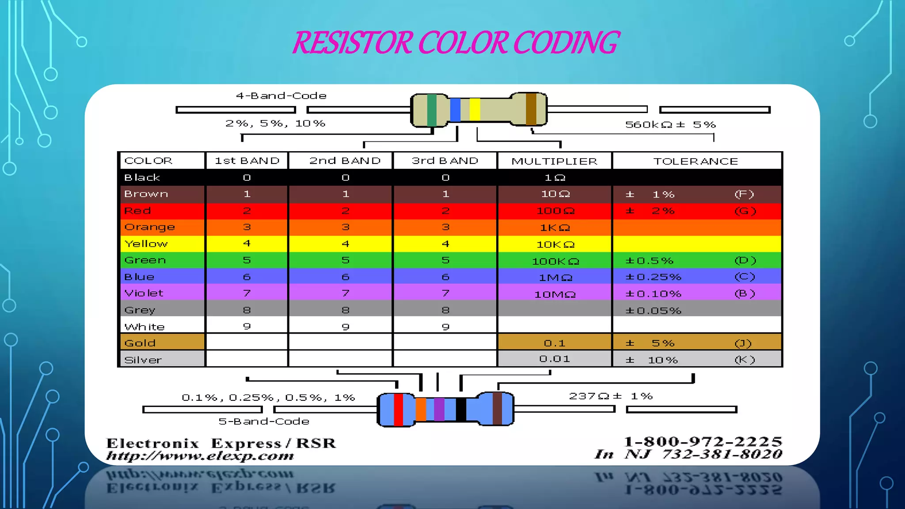
Task: Click the ±0.10% tolerance in Violet row
Action: point(653,294)
